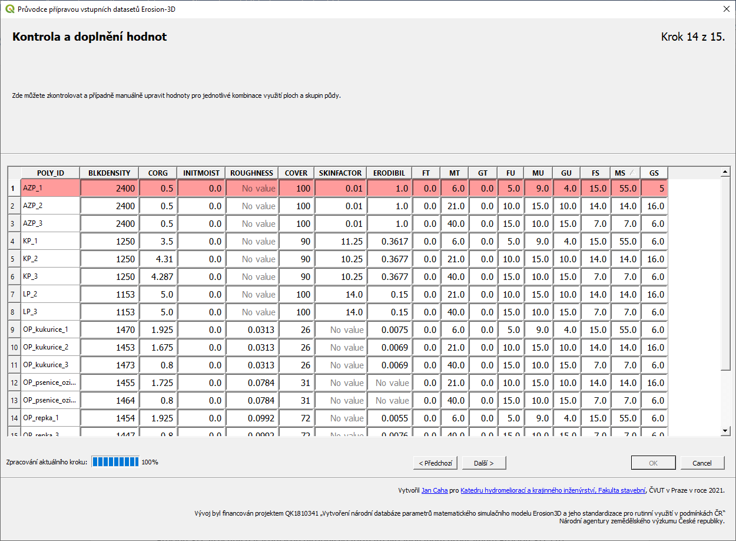Select the AZP_1 cell
Image resolution: width=736 pixels, height=541 pixels.
[51, 188]
